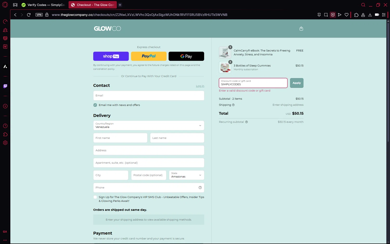This screenshot has width=390, height=244.
Task: Uncheck Email me with news and offers
Action: pos(95,105)
